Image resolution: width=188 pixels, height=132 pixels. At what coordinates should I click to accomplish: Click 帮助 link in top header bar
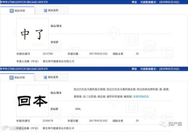pyautogui.click(x=134, y=2)
